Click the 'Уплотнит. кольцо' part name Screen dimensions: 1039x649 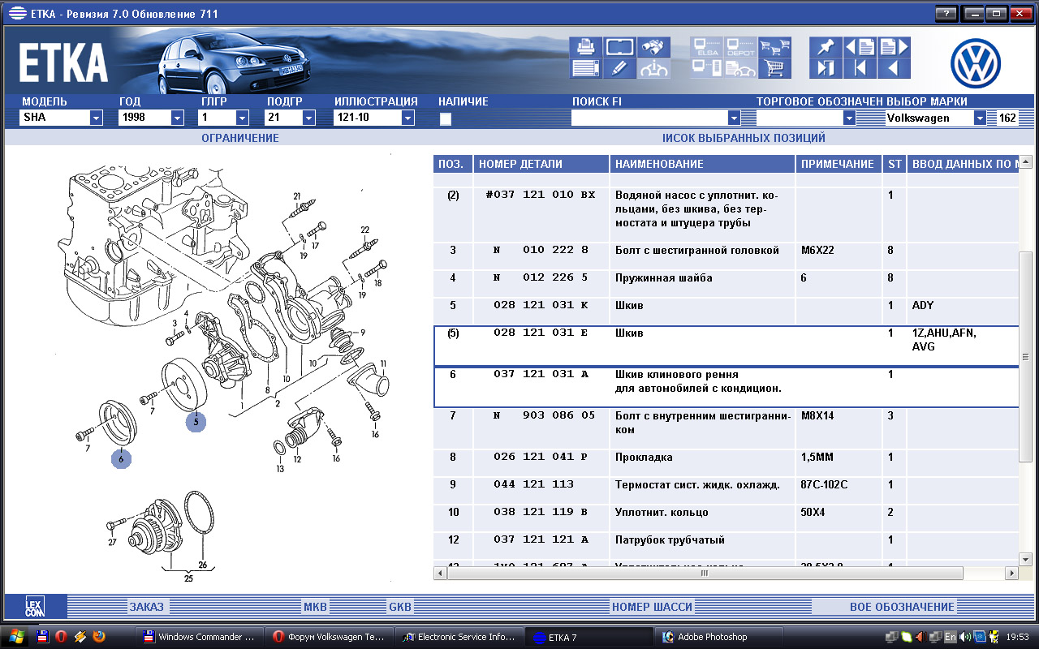[x=662, y=513]
